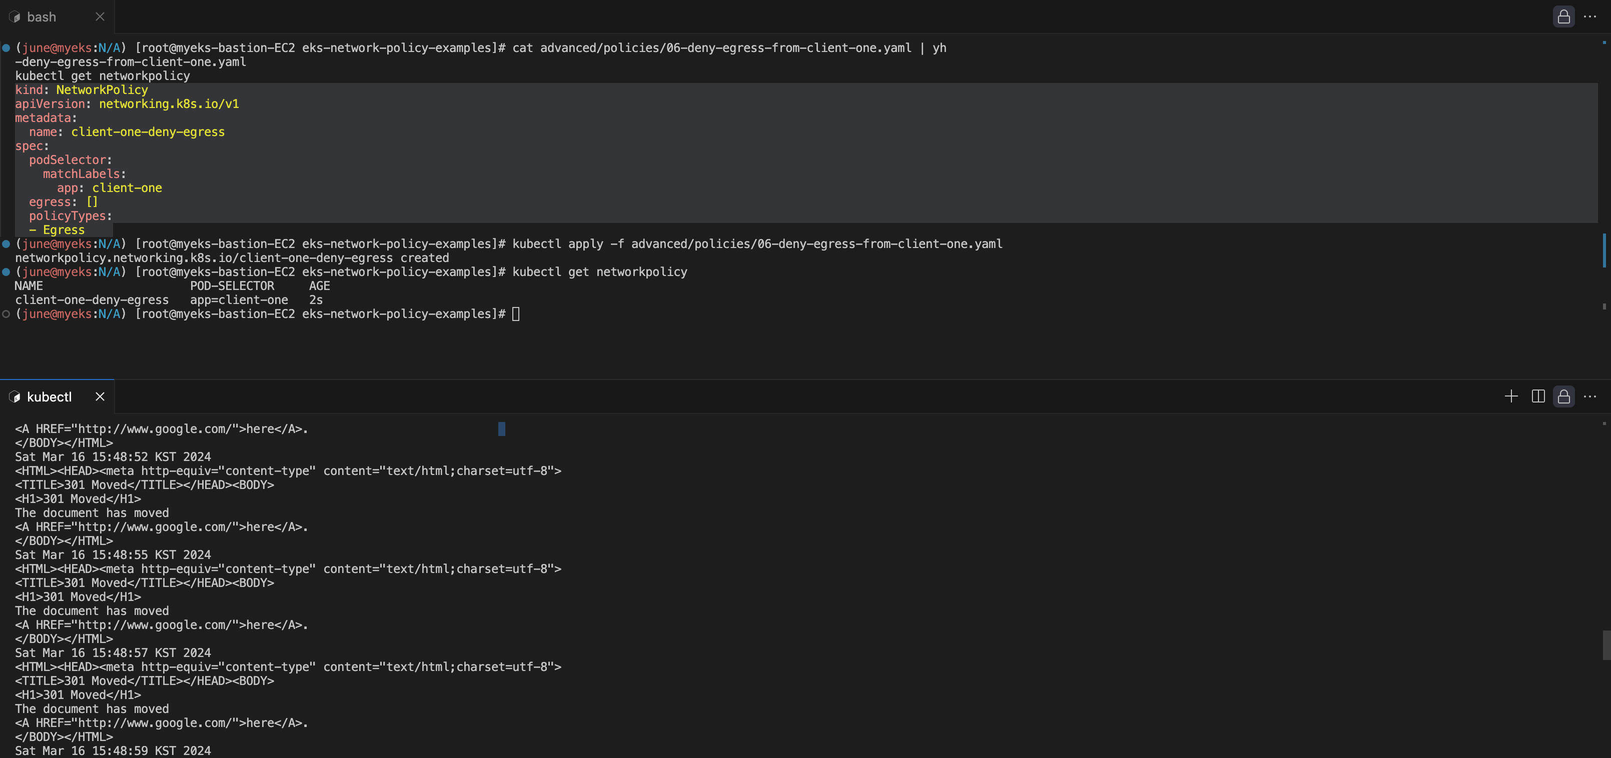Screen dimensions: 1611x758
Task: Click the 'app: client-one' YAML line
Action: [x=110, y=188]
